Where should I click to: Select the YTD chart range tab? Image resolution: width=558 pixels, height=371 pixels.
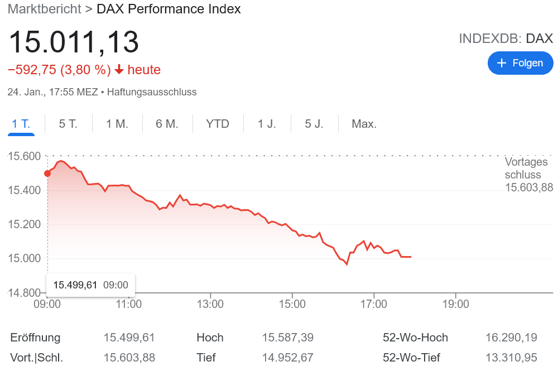tap(218, 124)
